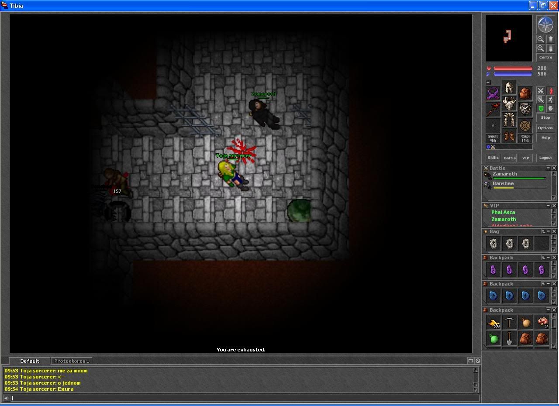The image size is (559, 406).
Task: Select the helmet equipment slot
Action: pos(509,87)
